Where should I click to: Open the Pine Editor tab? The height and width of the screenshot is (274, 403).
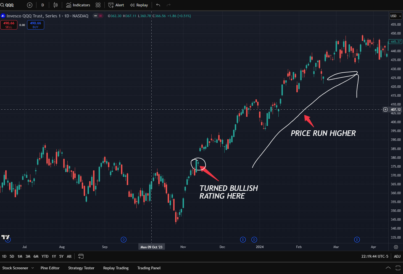[50, 268]
